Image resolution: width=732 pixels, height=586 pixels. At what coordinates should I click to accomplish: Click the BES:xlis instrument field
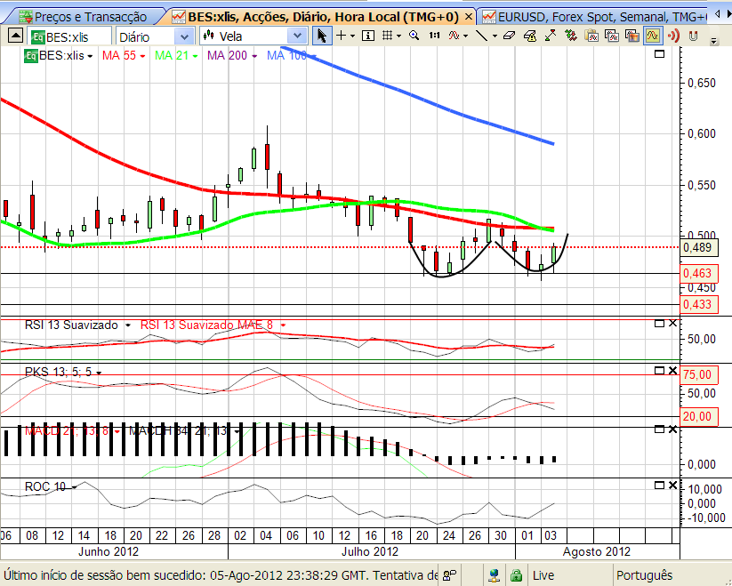click(x=69, y=36)
